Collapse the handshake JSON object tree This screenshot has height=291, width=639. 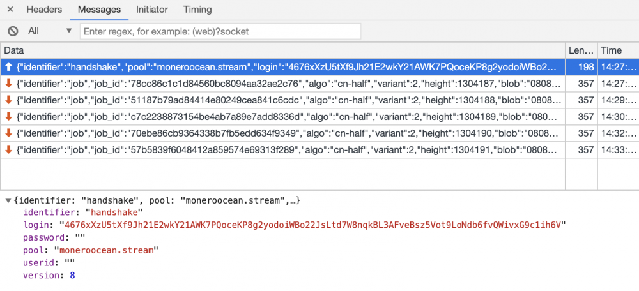point(8,200)
